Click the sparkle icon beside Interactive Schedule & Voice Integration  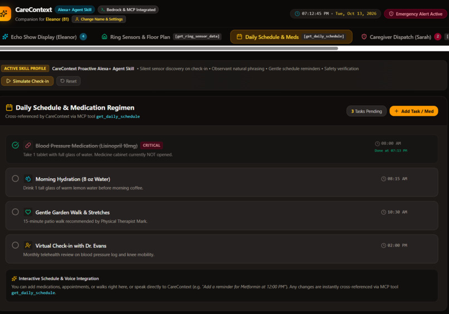[14, 278]
